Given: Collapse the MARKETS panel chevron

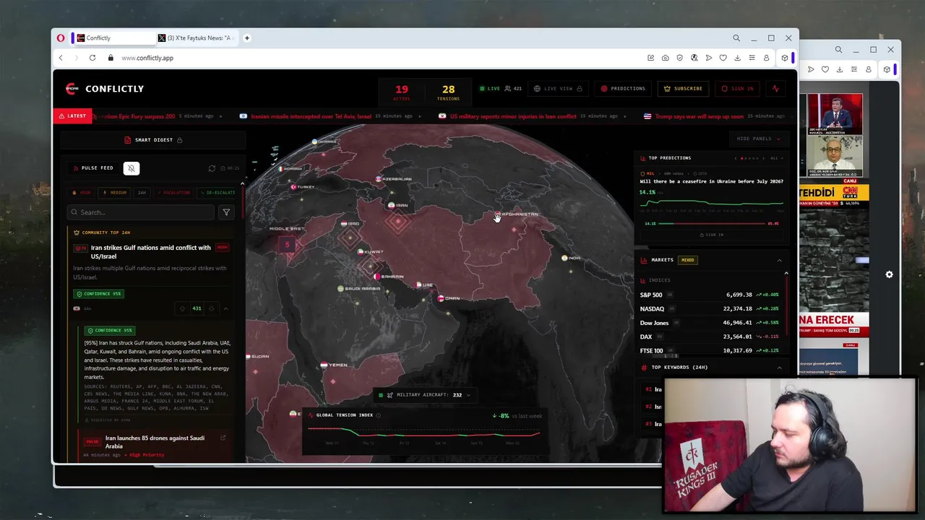Looking at the screenshot, I should pos(779,260).
